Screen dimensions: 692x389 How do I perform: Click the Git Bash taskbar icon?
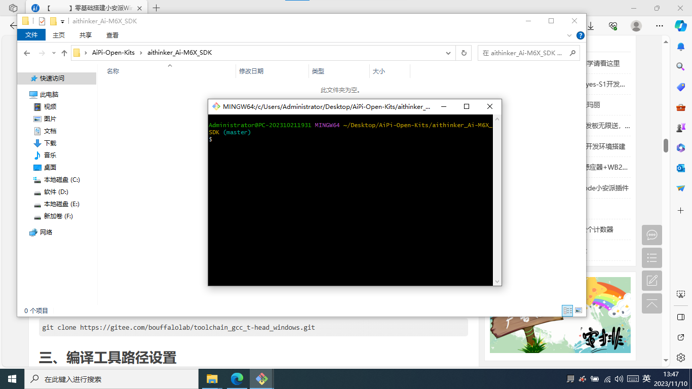click(x=261, y=379)
